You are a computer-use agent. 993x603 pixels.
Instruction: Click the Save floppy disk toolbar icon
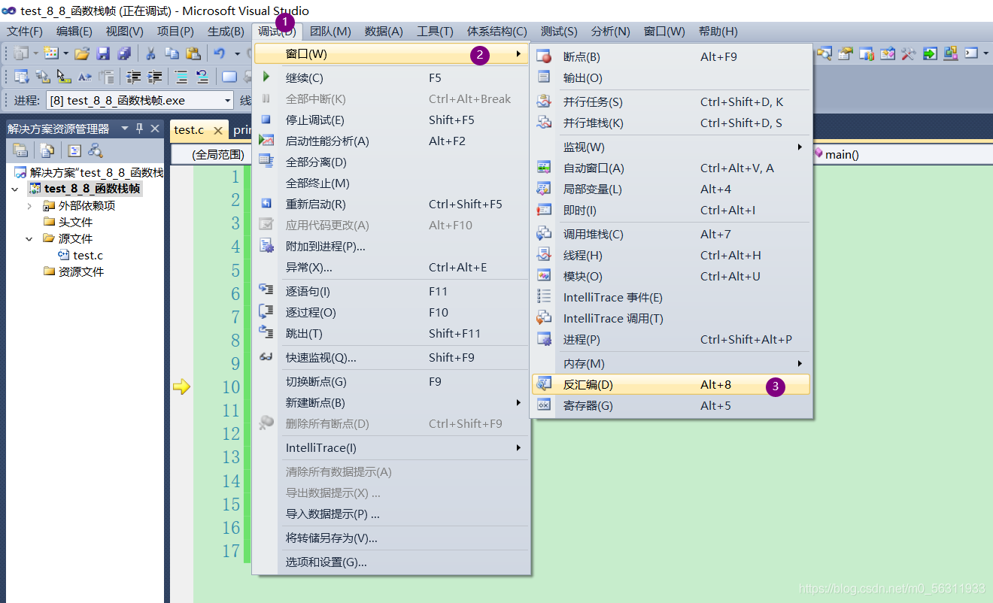103,53
